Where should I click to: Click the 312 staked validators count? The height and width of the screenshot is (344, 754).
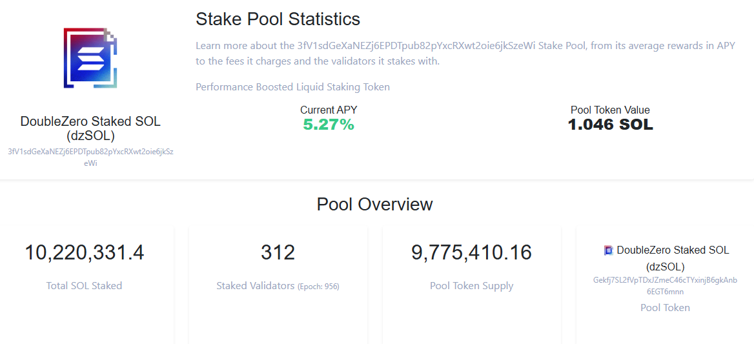[x=278, y=253]
